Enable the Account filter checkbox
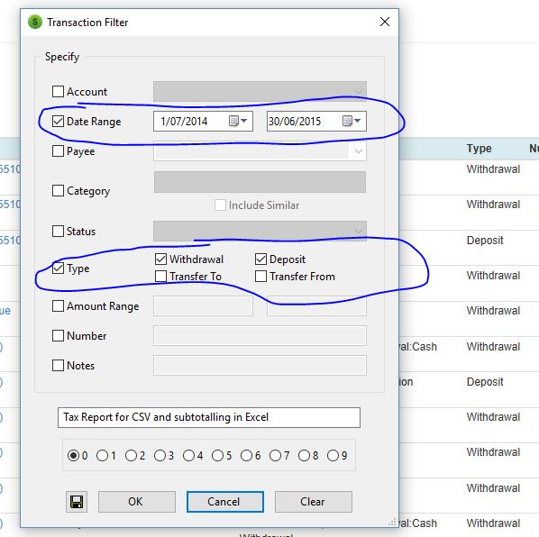Screen dimensions: 539x537 point(58,92)
